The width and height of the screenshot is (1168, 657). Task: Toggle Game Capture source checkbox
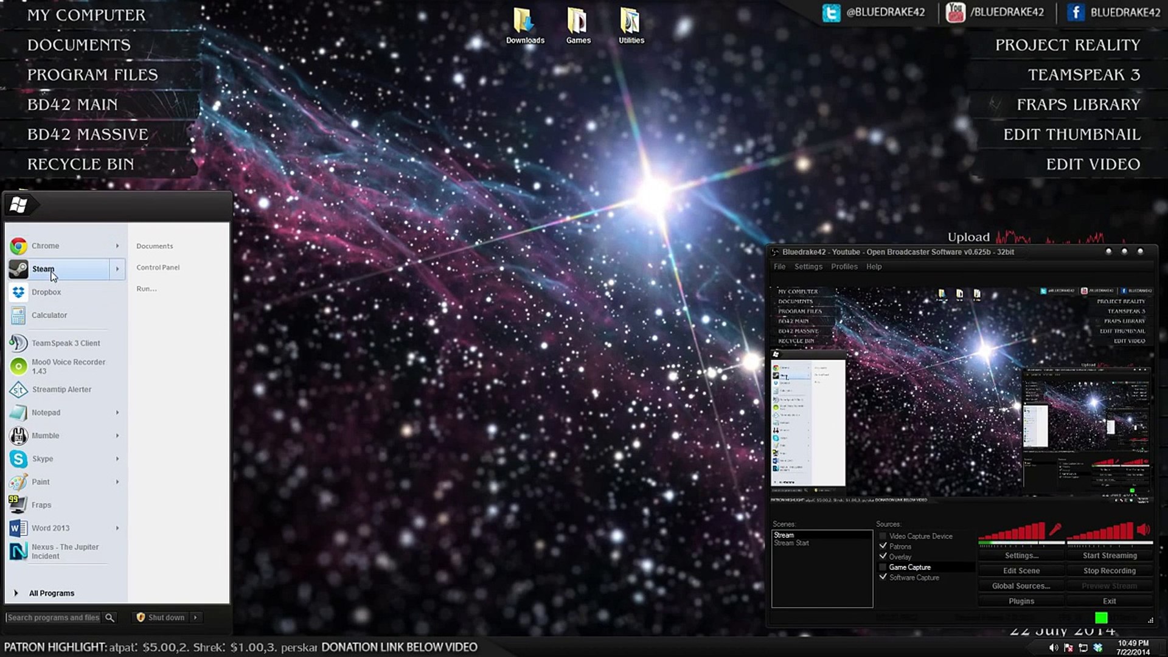coord(883,567)
